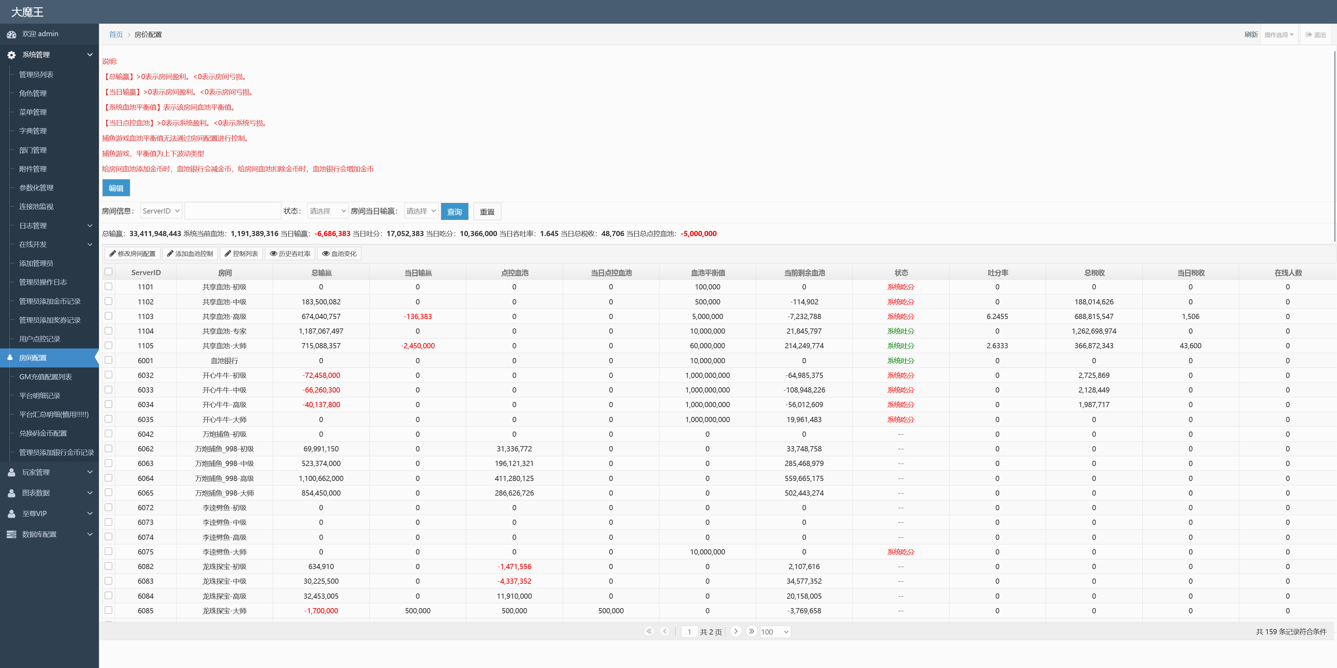Select checkbox of 血池银行 row 6001
The height and width of the screenshot is (668, 1337).
click(x=109, y=360)
